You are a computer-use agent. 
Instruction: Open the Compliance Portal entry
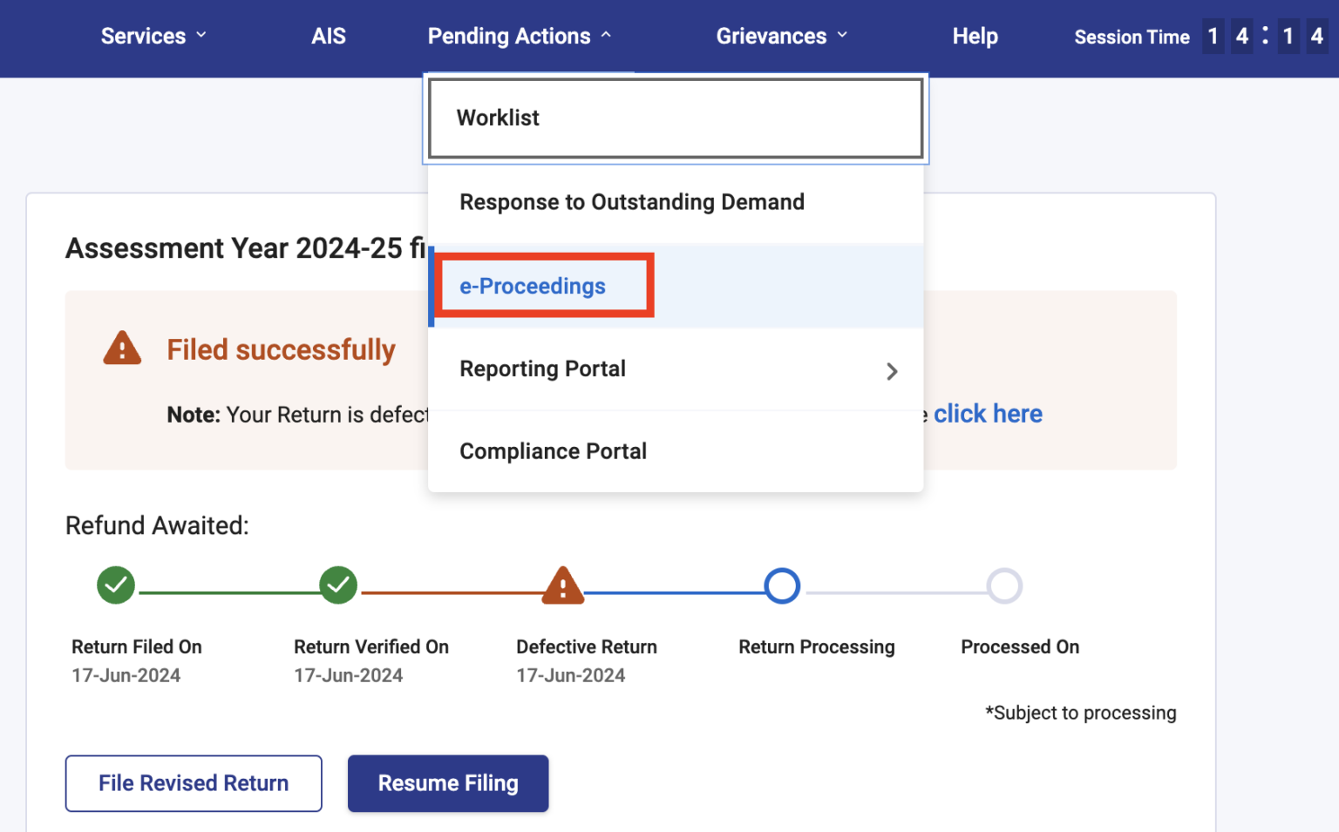553,450
